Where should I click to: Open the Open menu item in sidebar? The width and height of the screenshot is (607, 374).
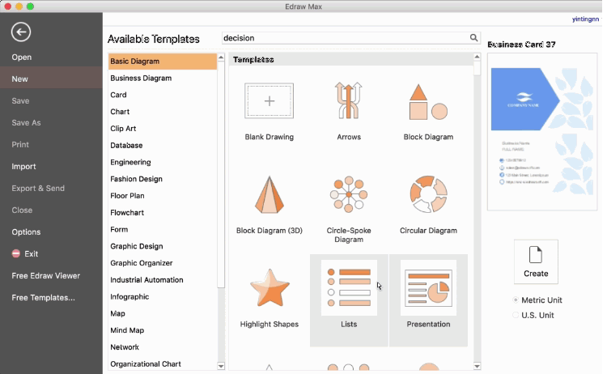coord(22,57)
